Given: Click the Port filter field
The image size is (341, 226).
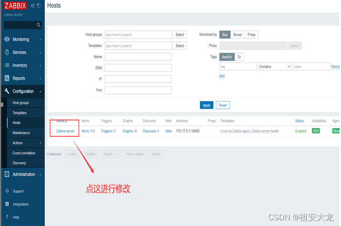Looking at the screenshot, I should coord(138,90).
